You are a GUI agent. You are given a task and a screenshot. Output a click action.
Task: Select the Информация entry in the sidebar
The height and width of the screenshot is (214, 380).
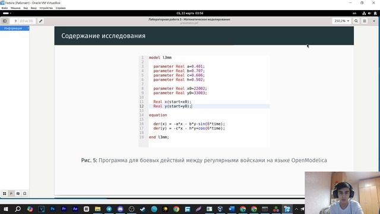[14, 29]
